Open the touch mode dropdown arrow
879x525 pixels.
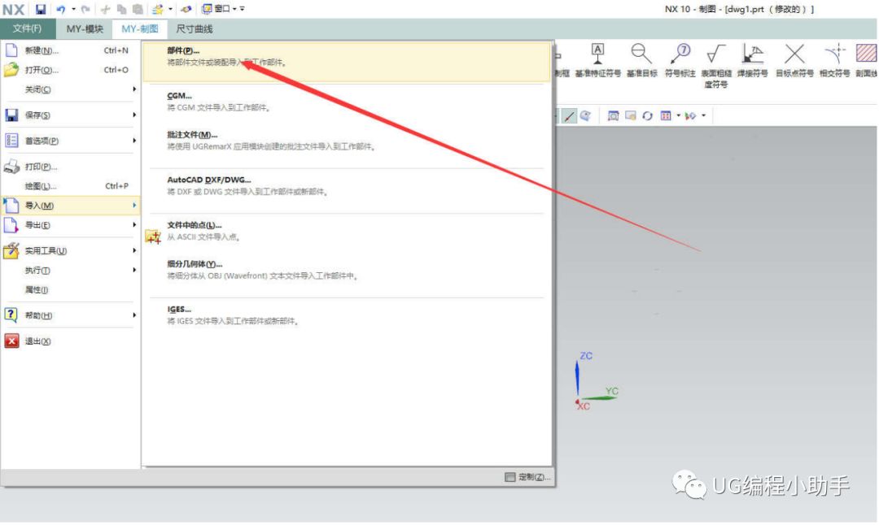coord(170,9)
